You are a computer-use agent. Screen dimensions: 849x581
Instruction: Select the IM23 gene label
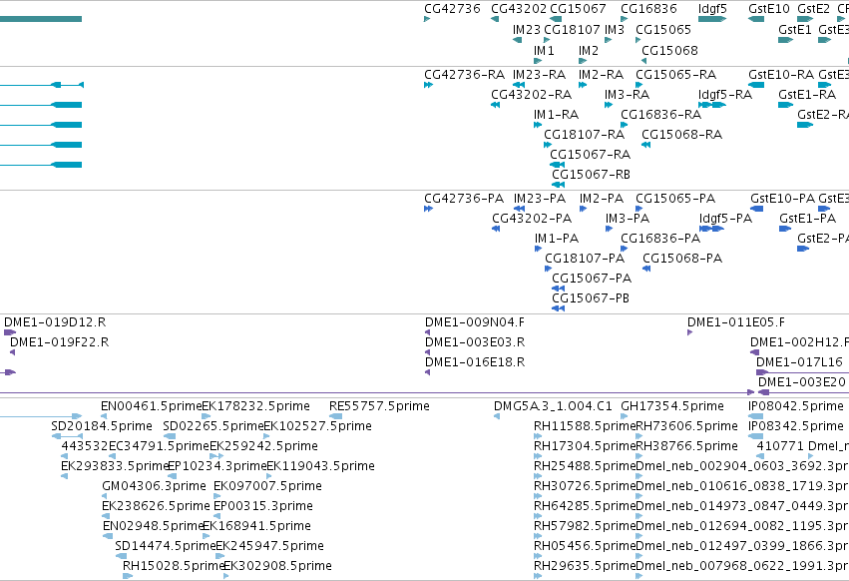527,30
